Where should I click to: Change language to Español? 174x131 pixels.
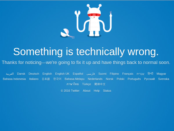pyautogui.click(x=78, y=74)
